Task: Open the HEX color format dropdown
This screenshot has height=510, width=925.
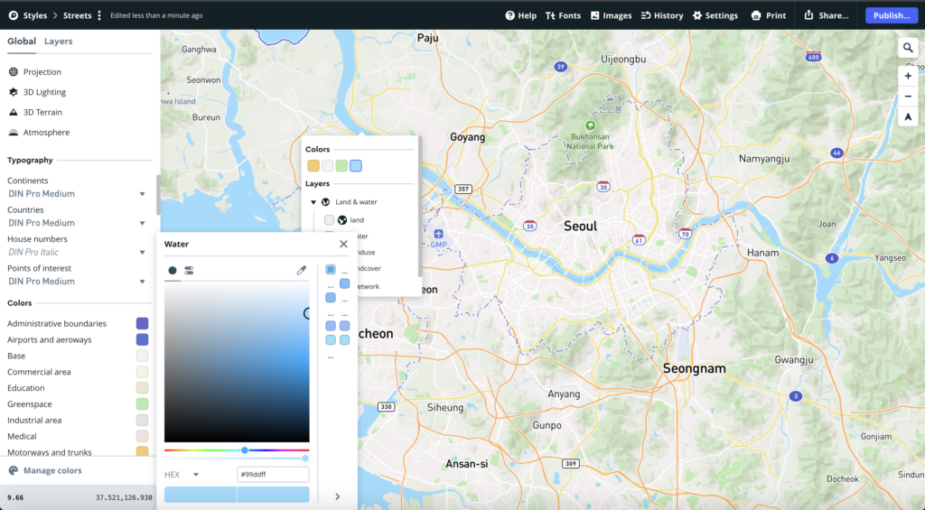Action: point(182,475)
